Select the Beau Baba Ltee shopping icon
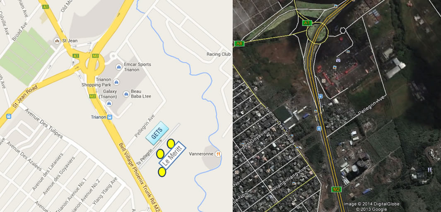 (126, 94)
